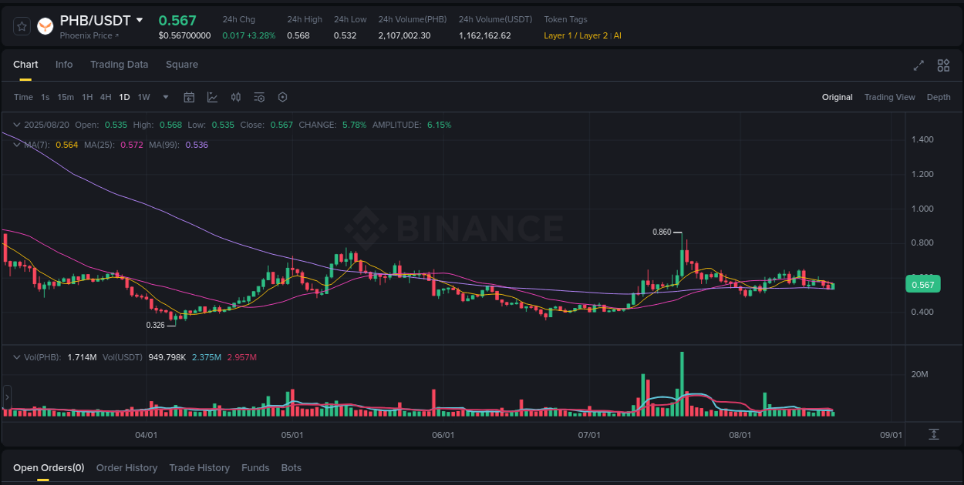This screenshot has width=964, height=485.
Task: Collapse the moving averages indicator row
Action: click(17, 145)
